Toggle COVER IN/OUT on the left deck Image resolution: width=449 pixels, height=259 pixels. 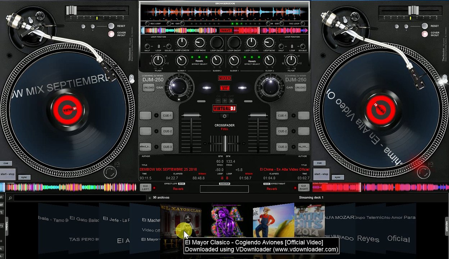(x=111, y=34)
